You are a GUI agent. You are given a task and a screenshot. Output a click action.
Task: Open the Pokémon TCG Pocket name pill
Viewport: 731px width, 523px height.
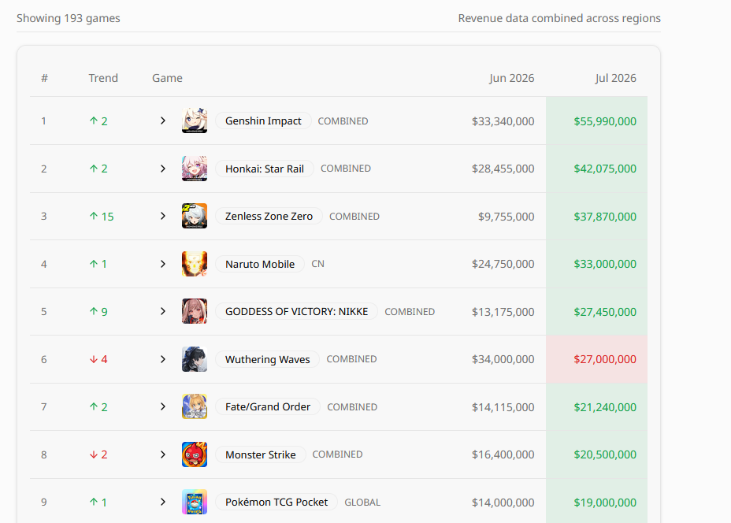pos(276,502)
